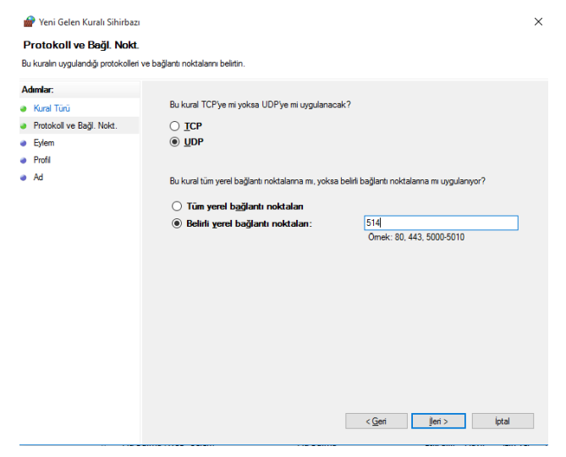Close the Yeni Gelen Kuralı Sihirbazı window
The height and width of the screenshot is (457, 566).
[x=538, y=22]
